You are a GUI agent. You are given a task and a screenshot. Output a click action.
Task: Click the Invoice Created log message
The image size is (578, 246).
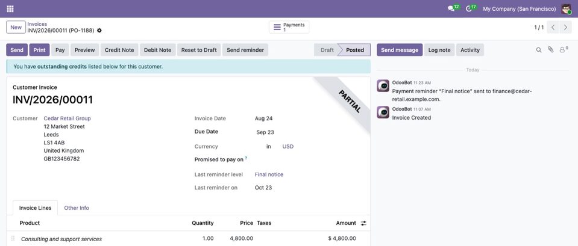pos(412,118)
